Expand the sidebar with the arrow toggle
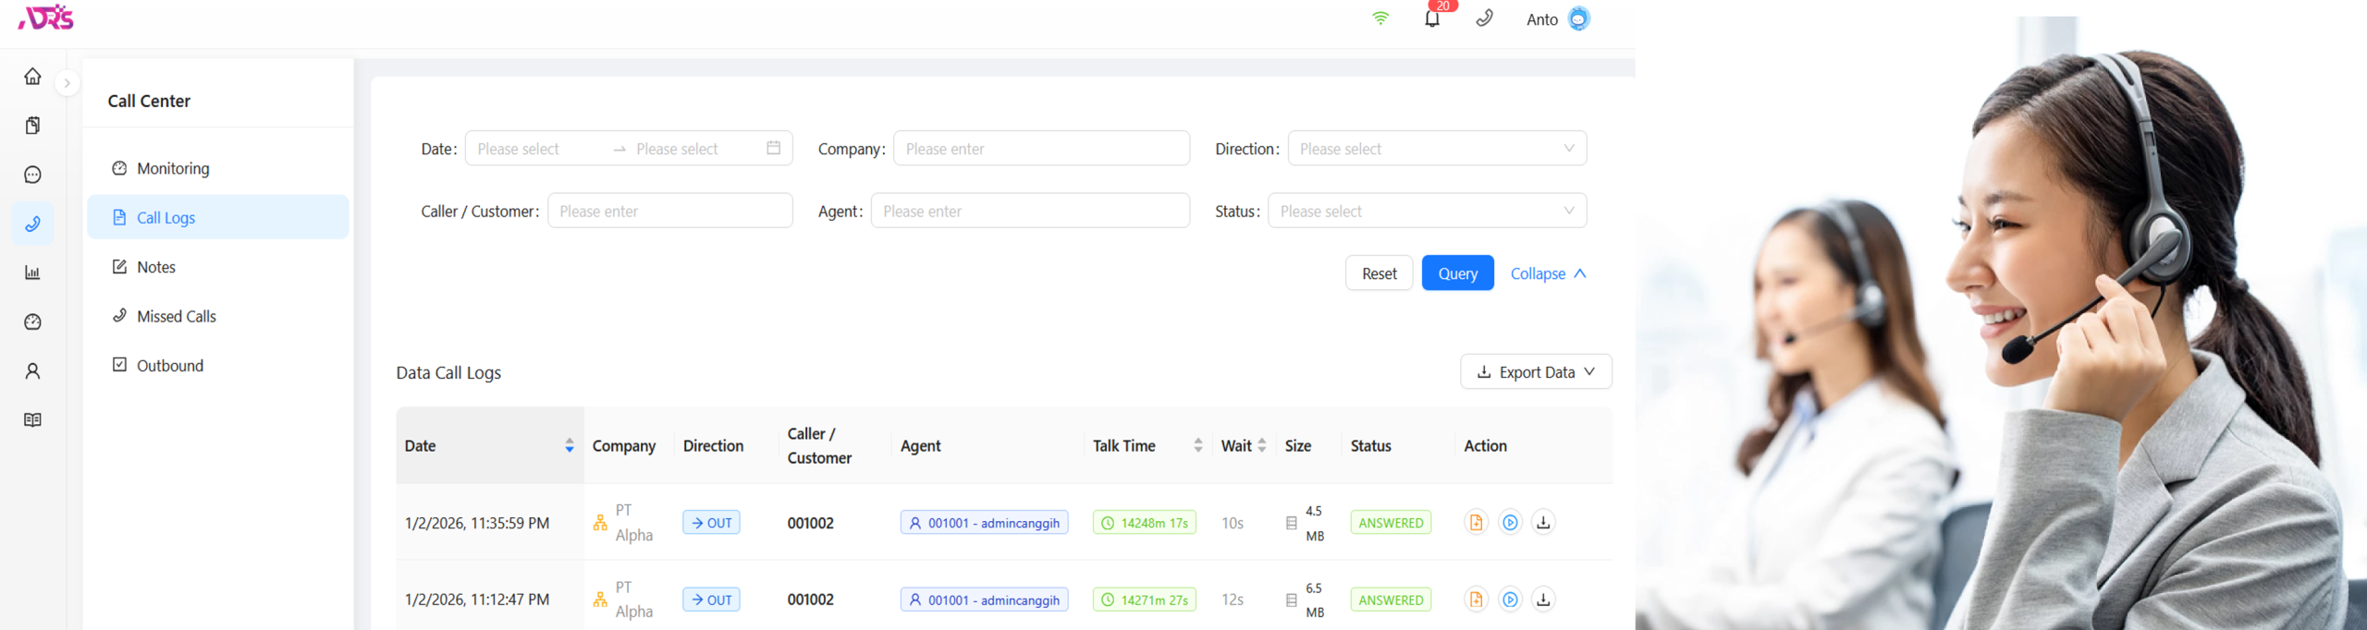Viewport: 2367px width, 630px height. [x=67, y=83]
